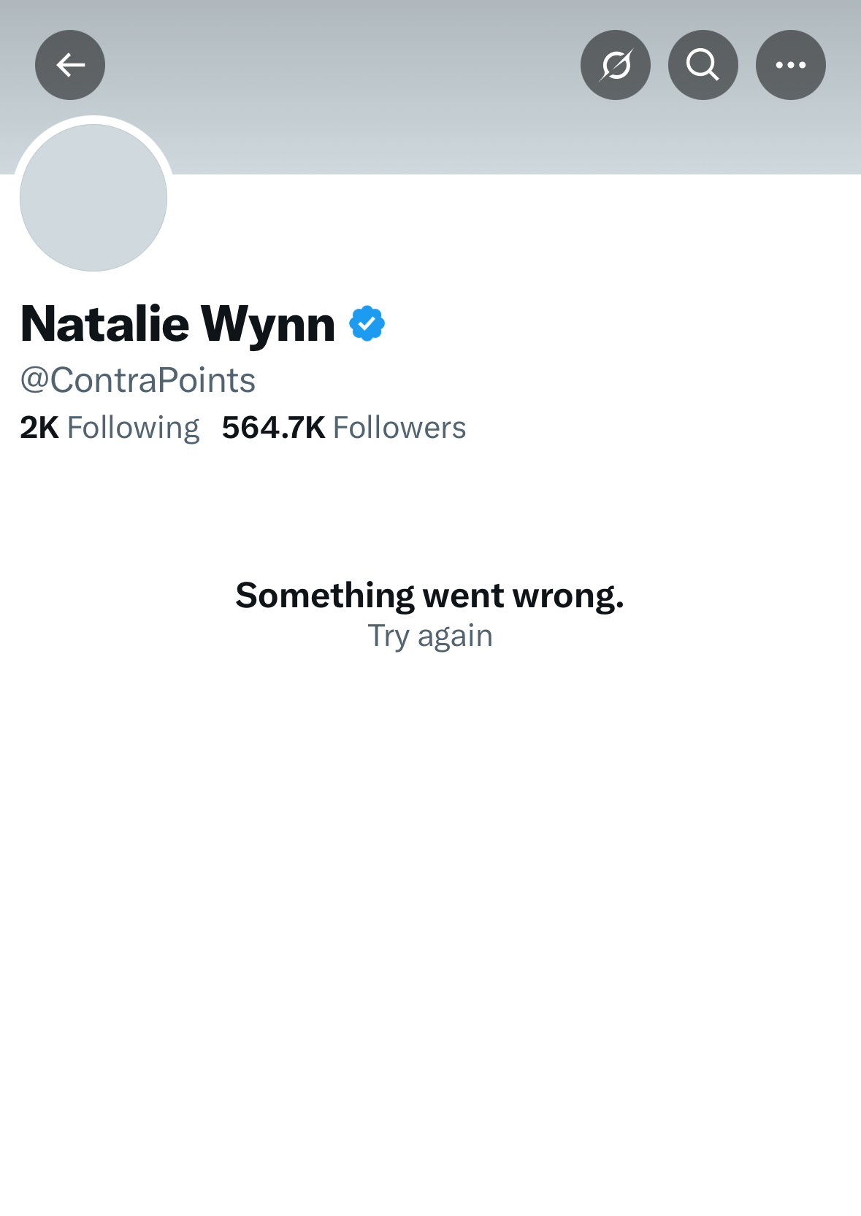Tap the word Followers next to 564.7K

[399, 428]
